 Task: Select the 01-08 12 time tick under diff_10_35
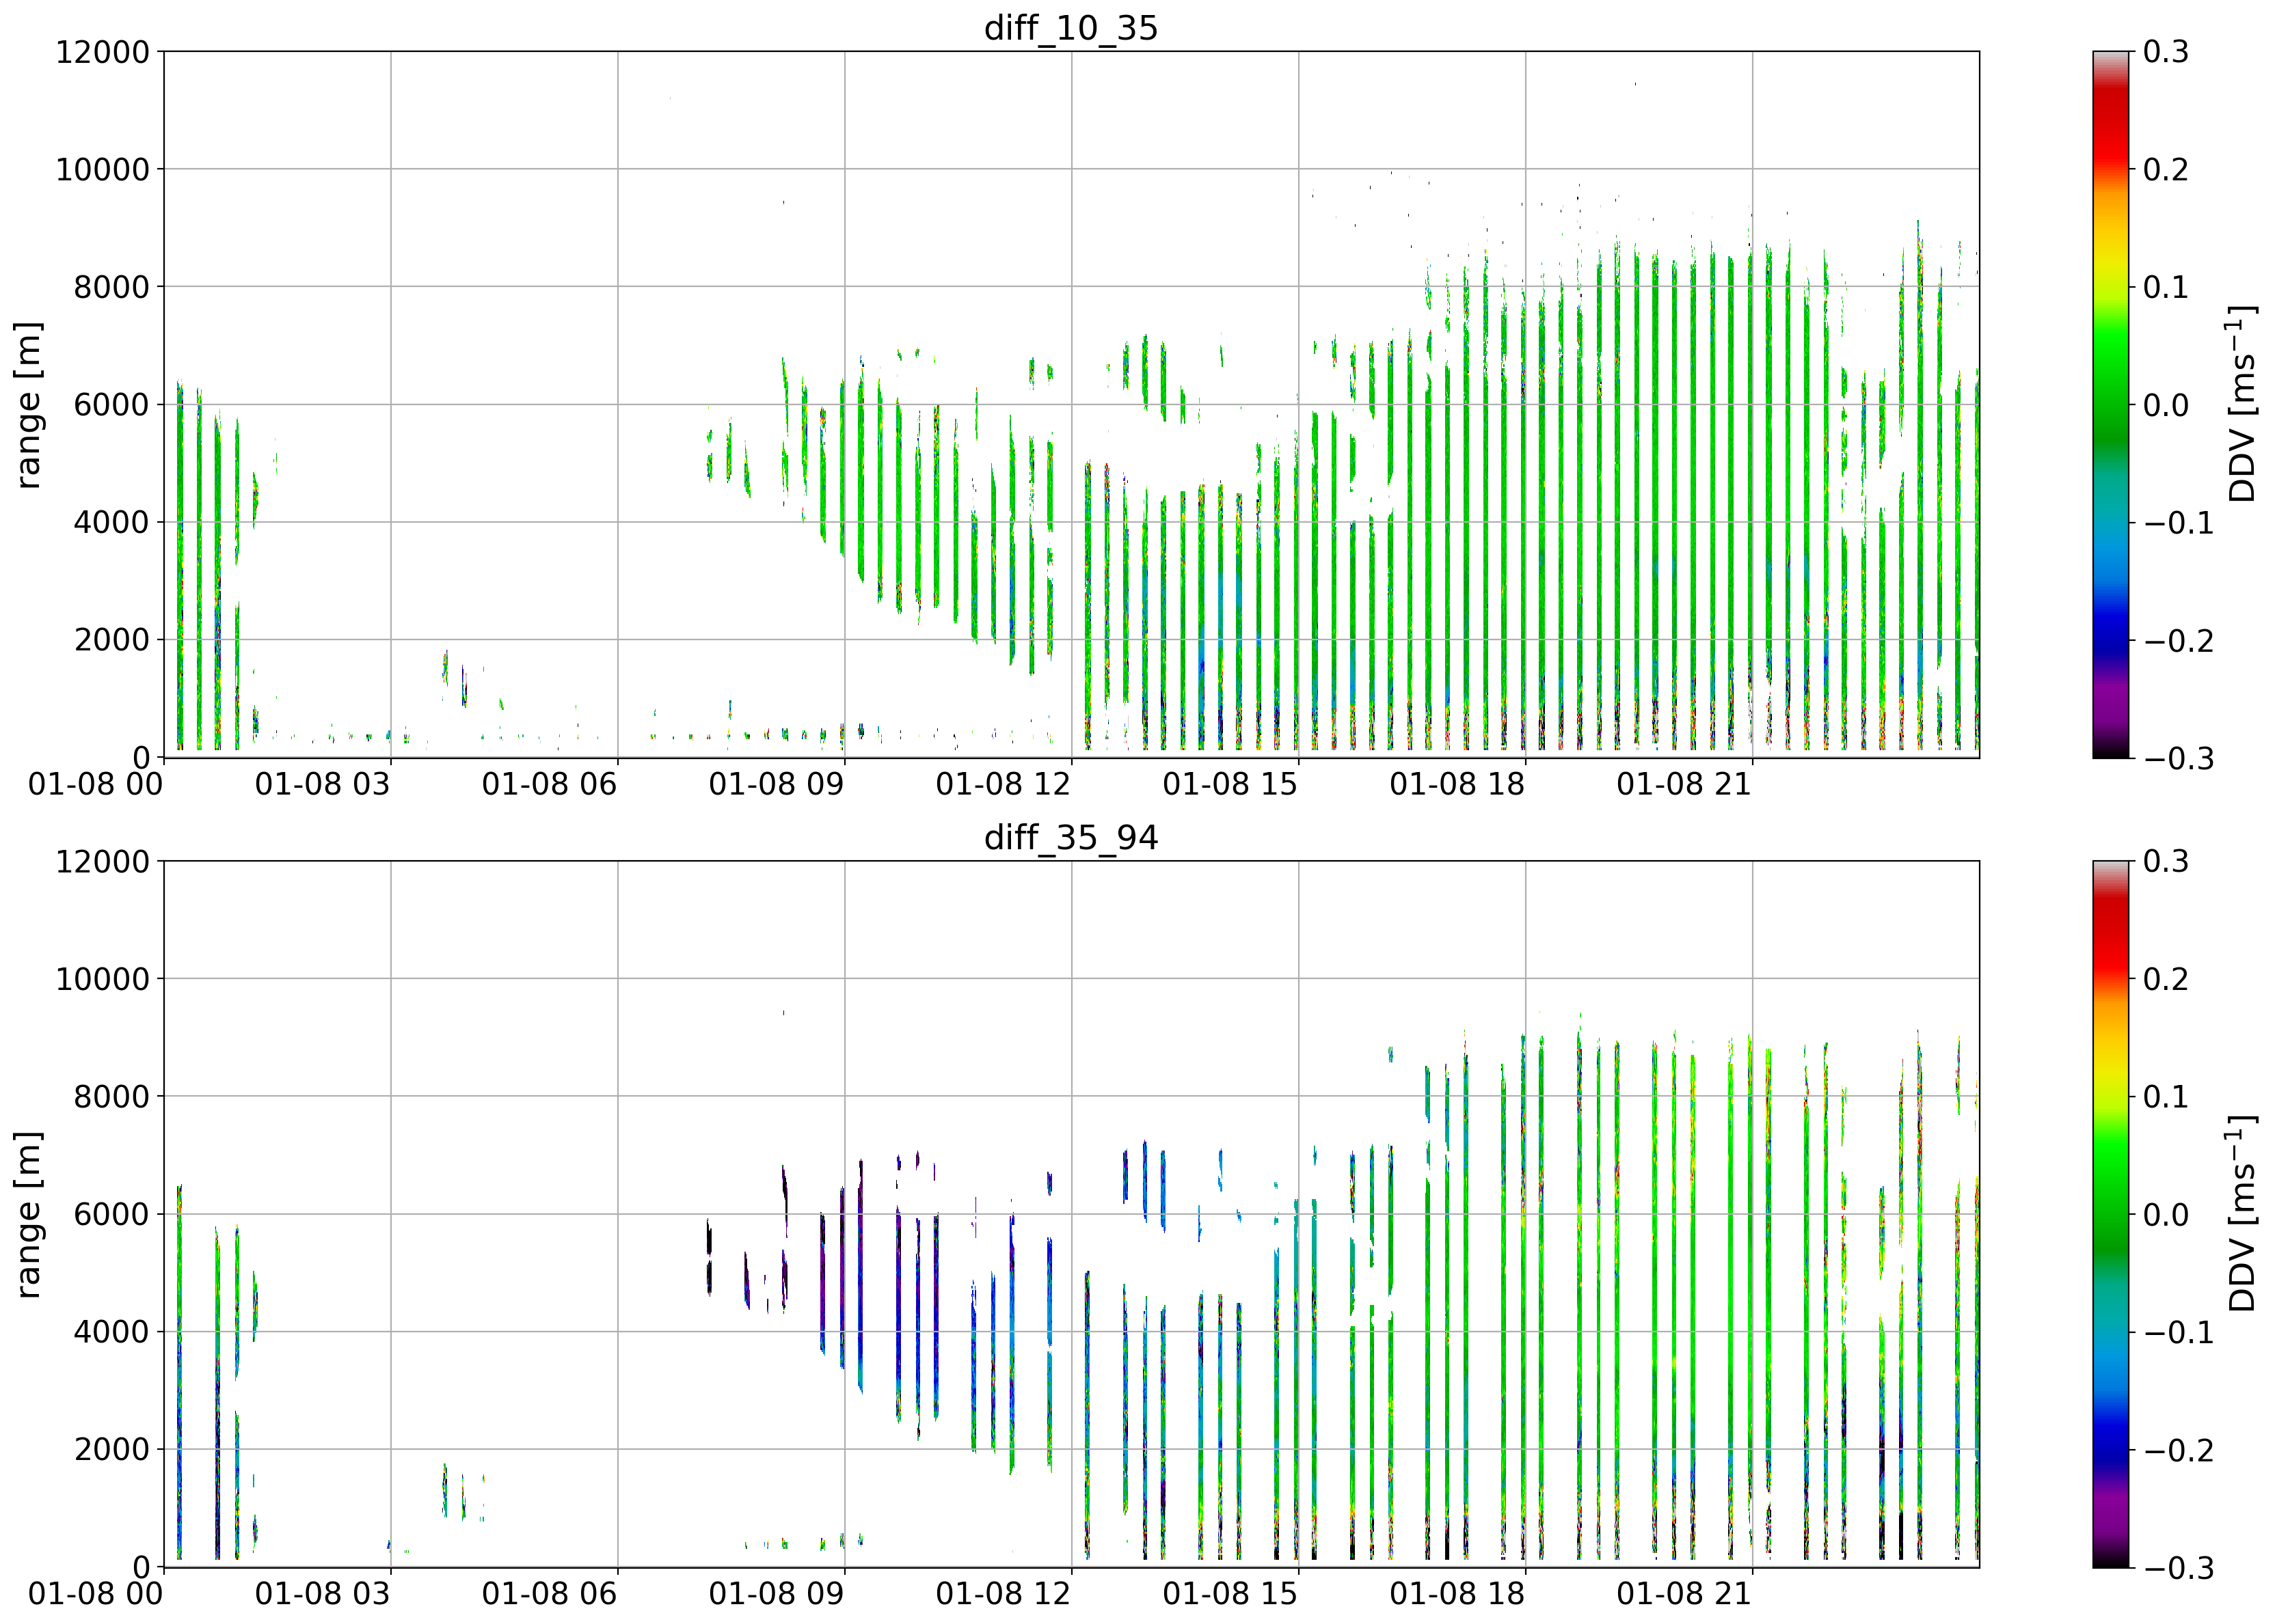tap(1004, 784)
